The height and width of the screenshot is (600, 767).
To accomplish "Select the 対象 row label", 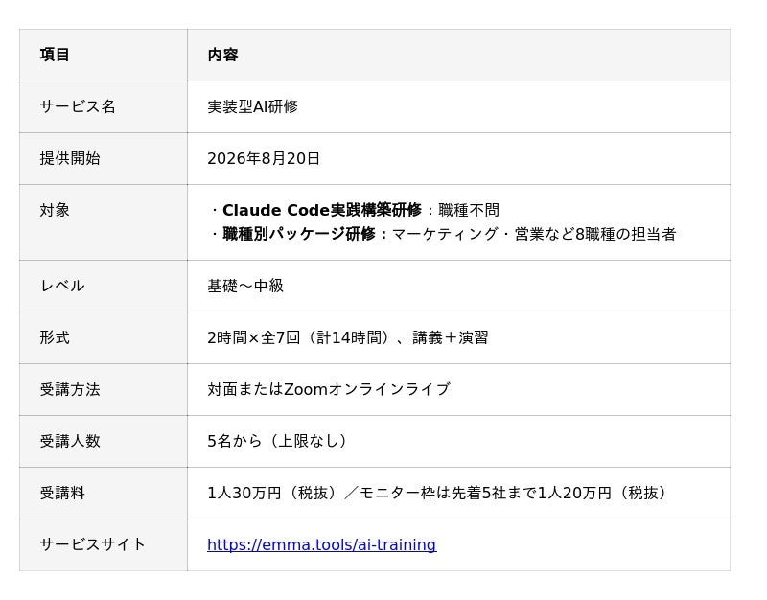I will point(55,210).
